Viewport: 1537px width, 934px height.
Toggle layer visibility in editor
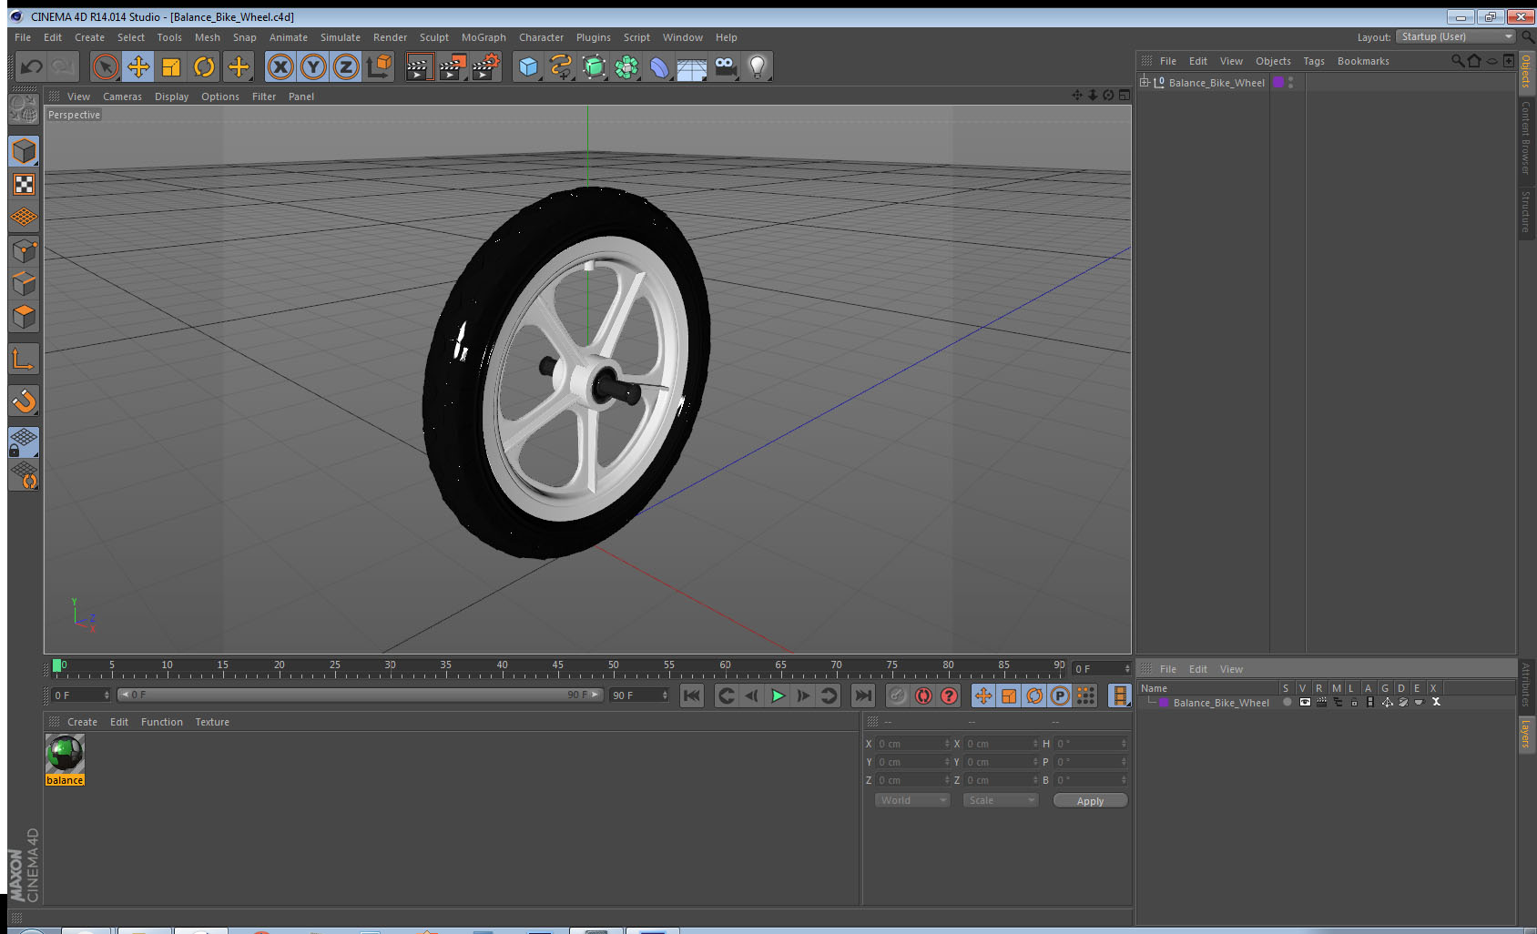click(x=1305, y=702)
